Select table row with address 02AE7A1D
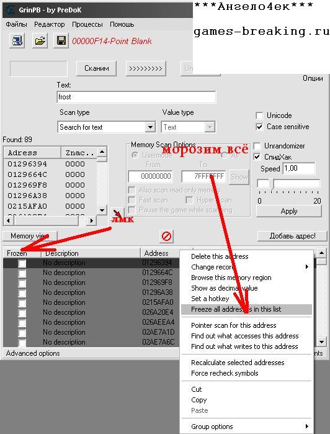Viewport: 330px width, 434px height. 91,332
